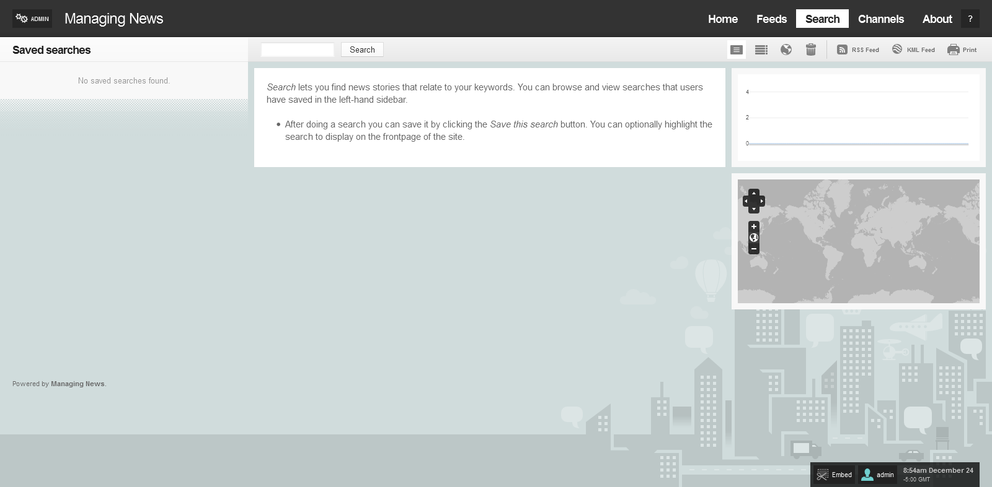Image resolution: width=992 pixels, height=487 pixels.
Task: Click the Embed button
Action: click(x=835, y=475)
